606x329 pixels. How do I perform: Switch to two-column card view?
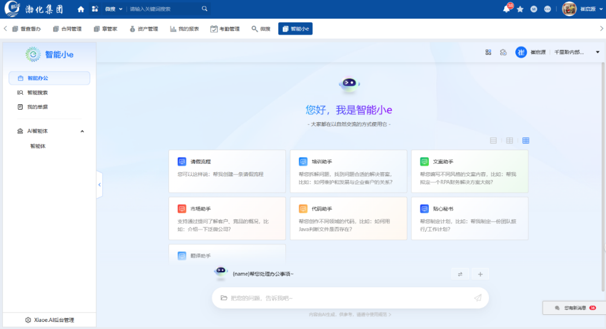tap(509, 141)
